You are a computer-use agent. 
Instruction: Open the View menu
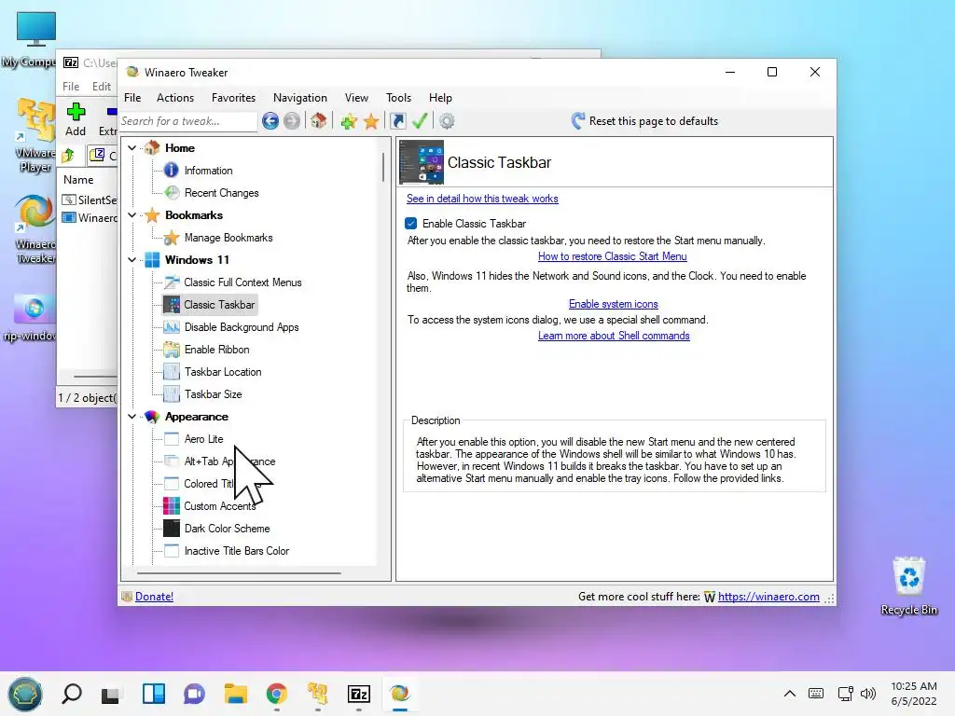point(356,97)
